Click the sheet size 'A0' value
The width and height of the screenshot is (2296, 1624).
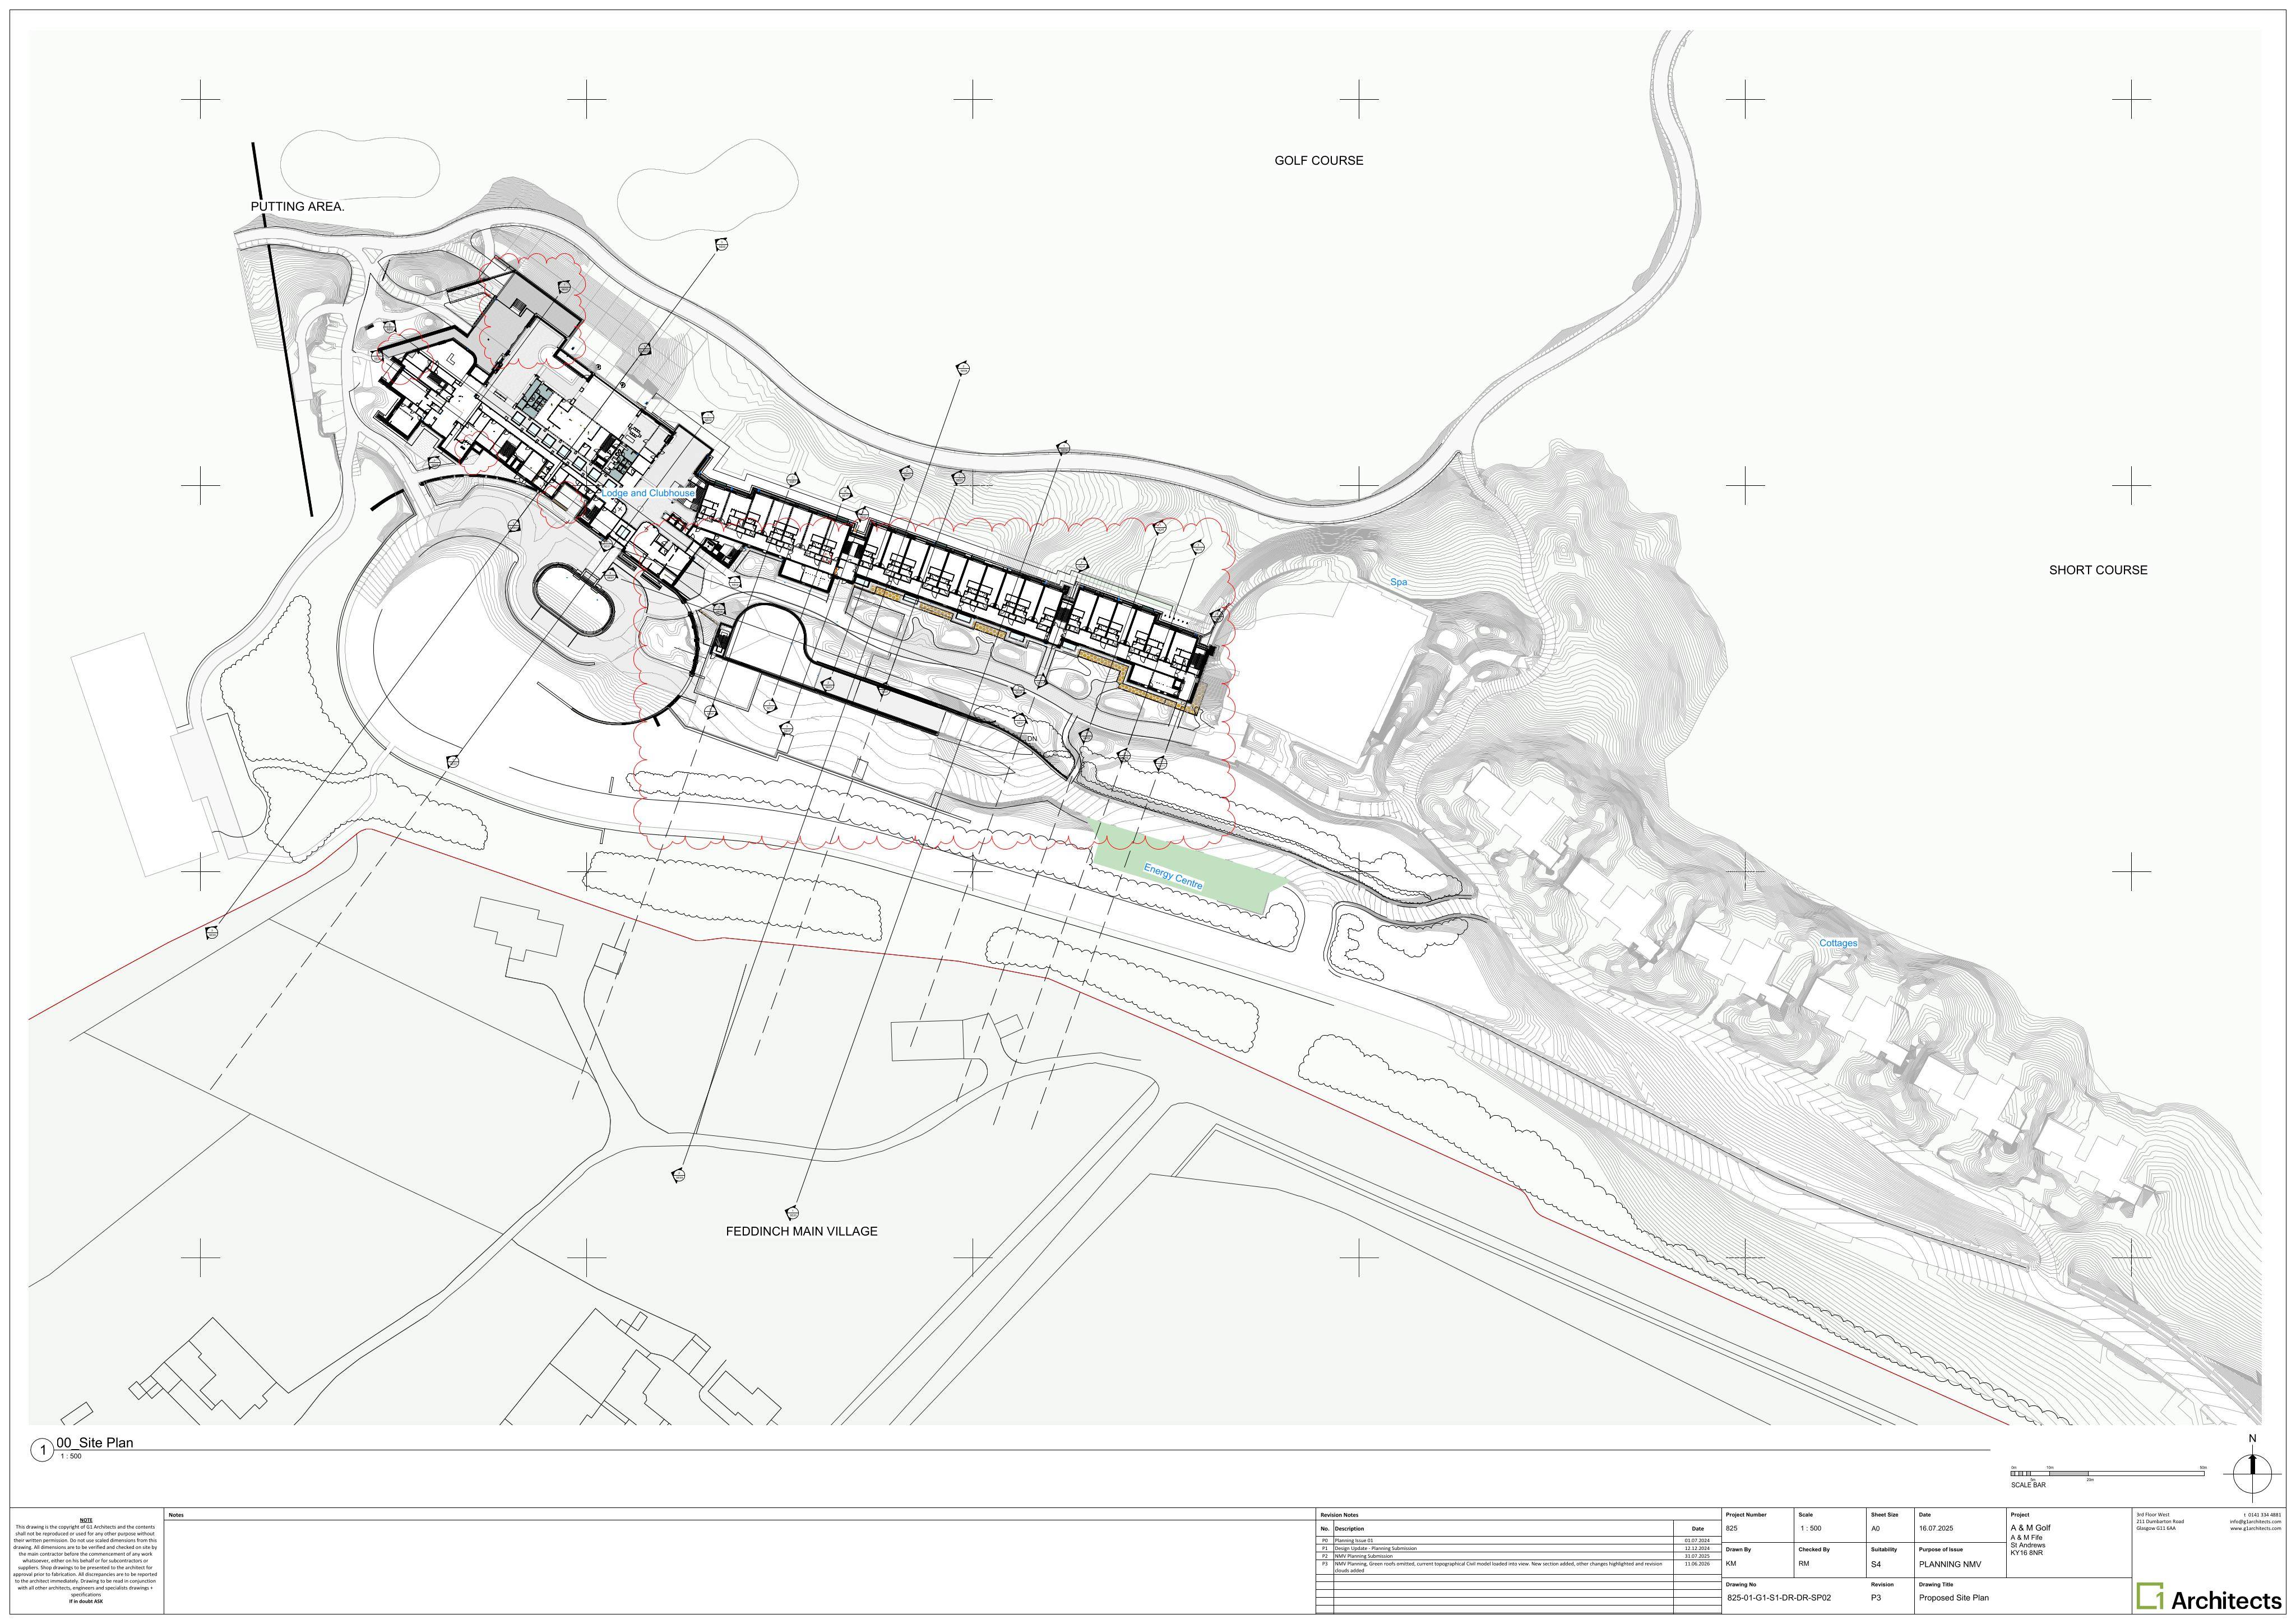(1875, 1528)
